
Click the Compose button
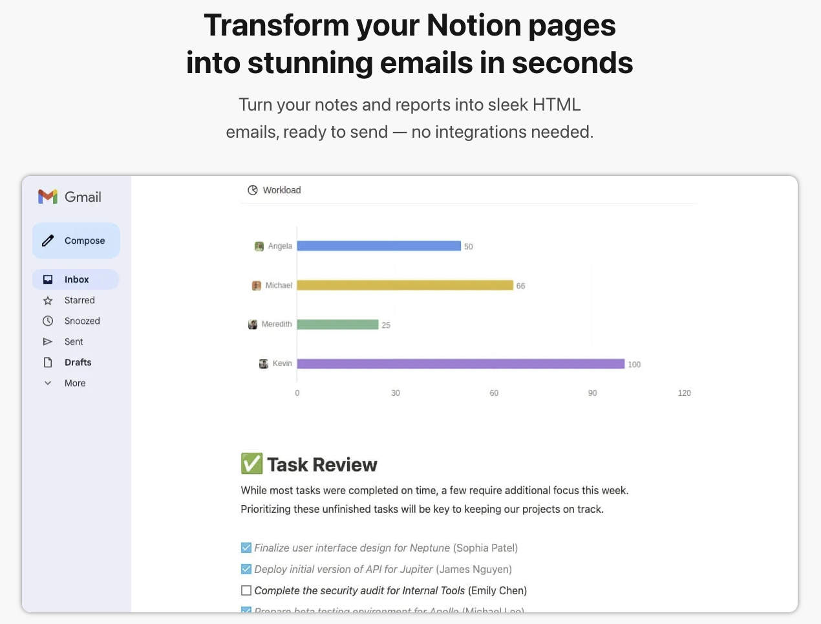point(76,241)
